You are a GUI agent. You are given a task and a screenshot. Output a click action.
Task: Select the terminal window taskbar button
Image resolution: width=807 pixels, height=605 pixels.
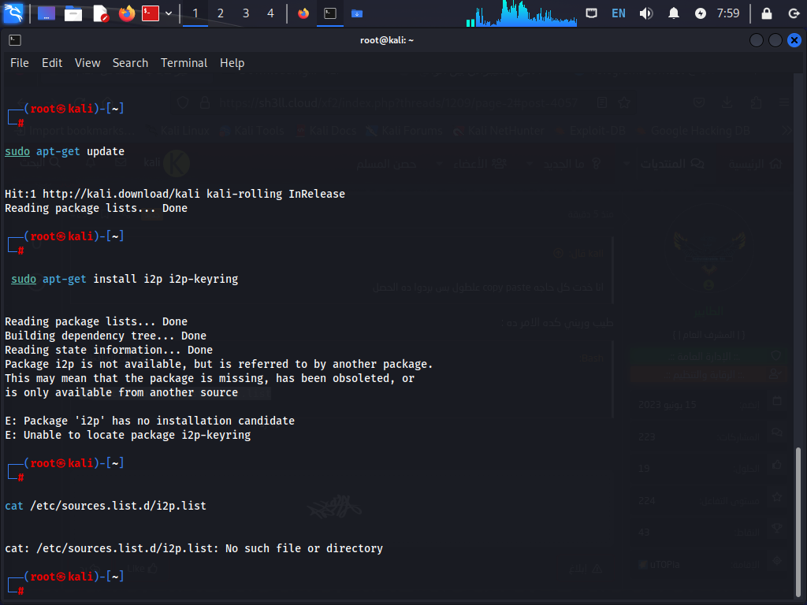click(330, 13)
